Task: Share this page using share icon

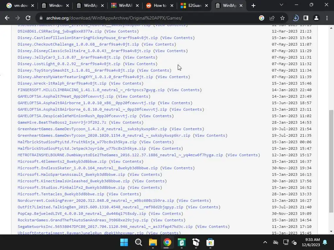Action: click(x=272, y=18)
